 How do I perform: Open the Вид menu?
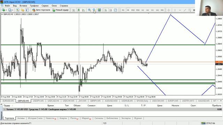(15, 6)
